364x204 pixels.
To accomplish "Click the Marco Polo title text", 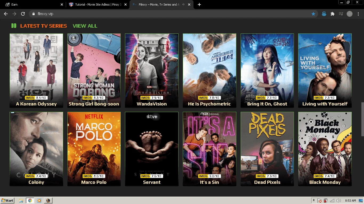I will (94, 182).
